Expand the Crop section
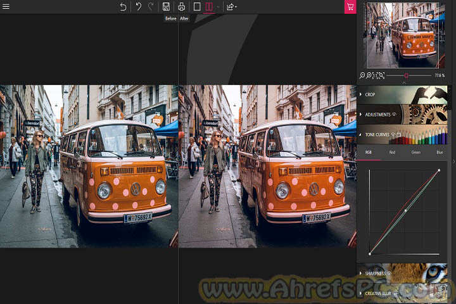The height and width of the screenshot is (304, 456). click(402, 94)
